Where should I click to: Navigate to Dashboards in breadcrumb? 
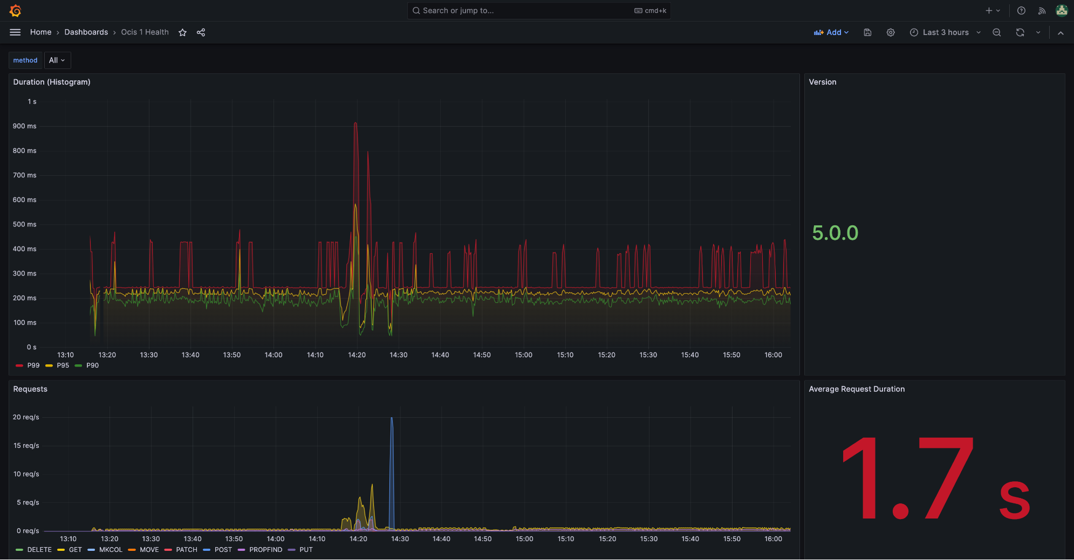pyautogui.click(x=86, y=32)
